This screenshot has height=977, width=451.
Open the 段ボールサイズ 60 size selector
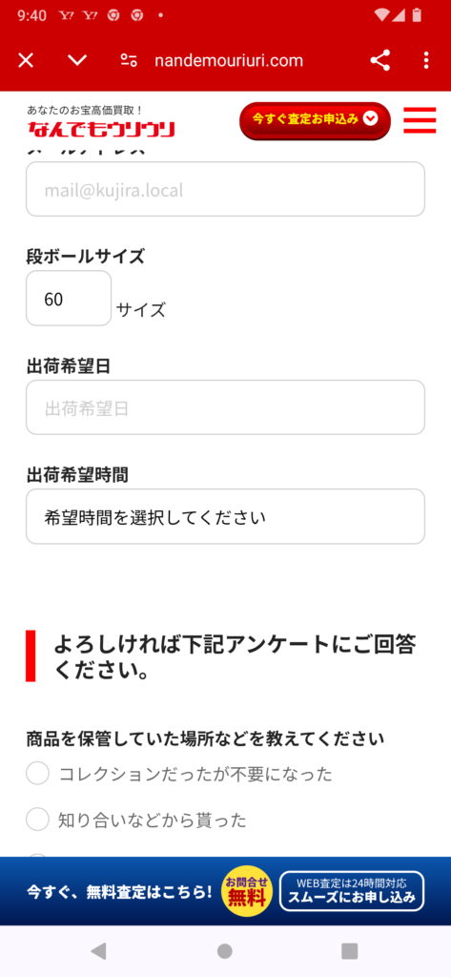(x=69, y=299)
